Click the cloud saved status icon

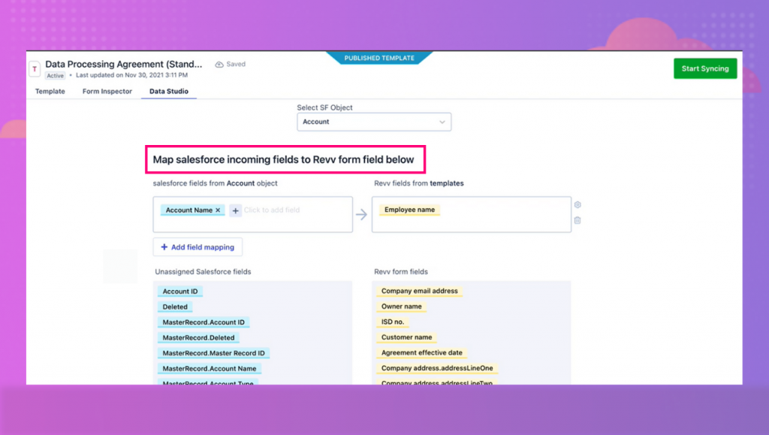click(219, 65)
